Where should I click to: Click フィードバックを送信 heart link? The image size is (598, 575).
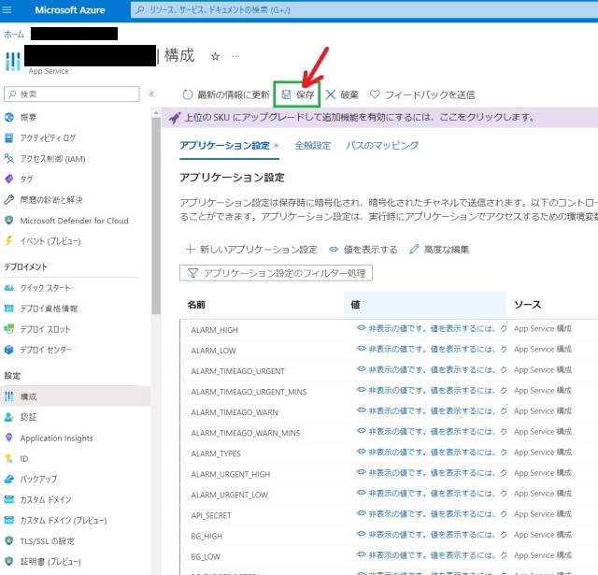tap(422, 94)
